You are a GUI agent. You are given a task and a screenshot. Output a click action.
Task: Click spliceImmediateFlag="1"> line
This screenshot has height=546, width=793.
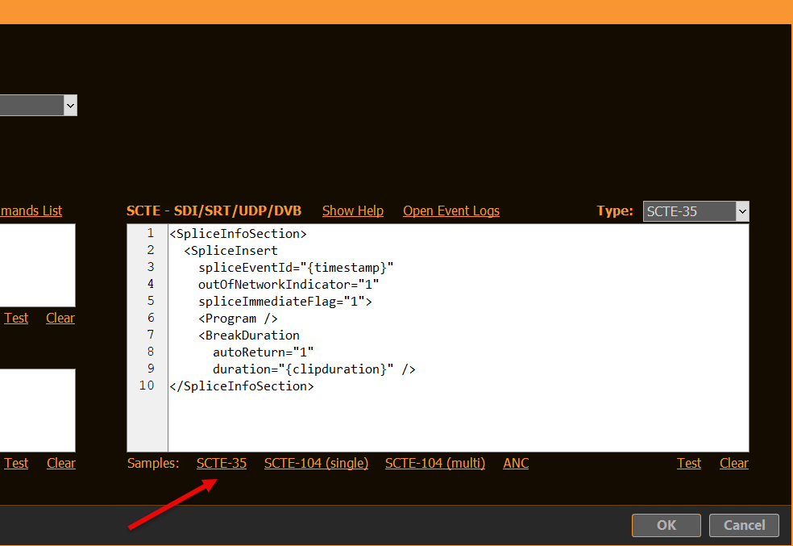coord(284,301)
